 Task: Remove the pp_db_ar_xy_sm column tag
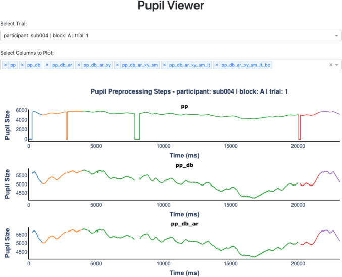(x=117, y=65)
